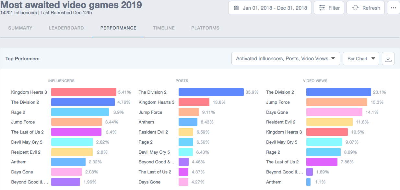Click the 20.1% value in Video Views
Image resolution: width=400 pixels, height=190 pixels.
[x=379, y=92]
